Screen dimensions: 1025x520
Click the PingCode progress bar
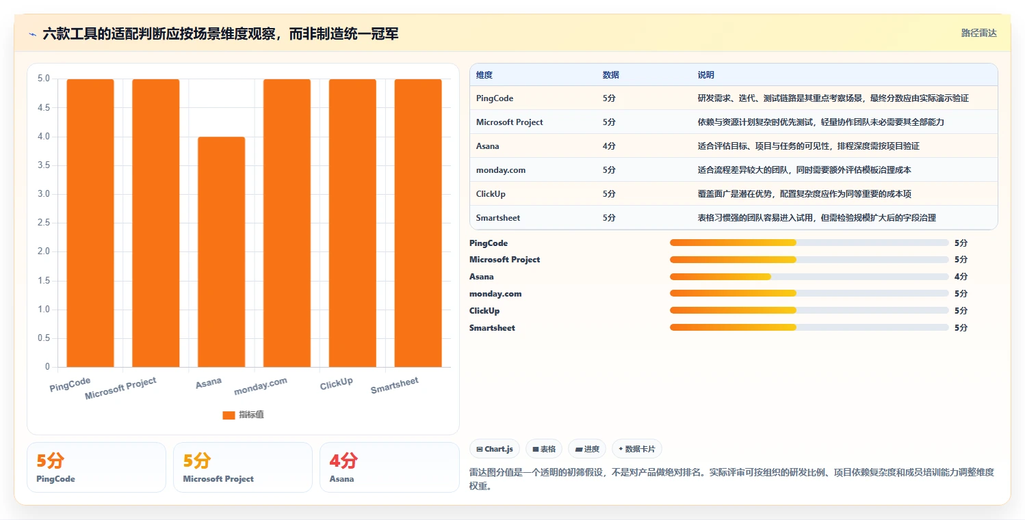click(x=809, y=243)
